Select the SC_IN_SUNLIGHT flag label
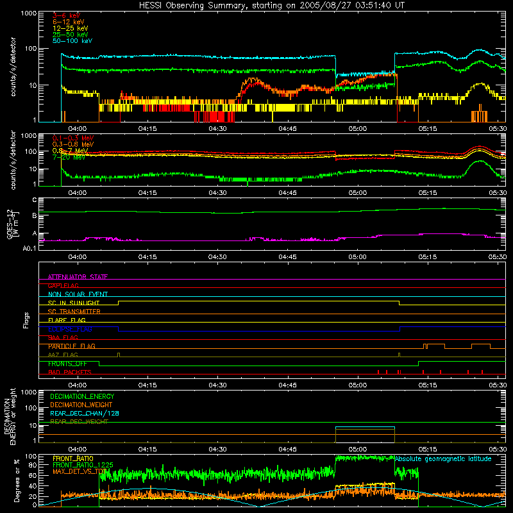Image resolution: width=513 pixels, height=513 pixels. (74, 303)
